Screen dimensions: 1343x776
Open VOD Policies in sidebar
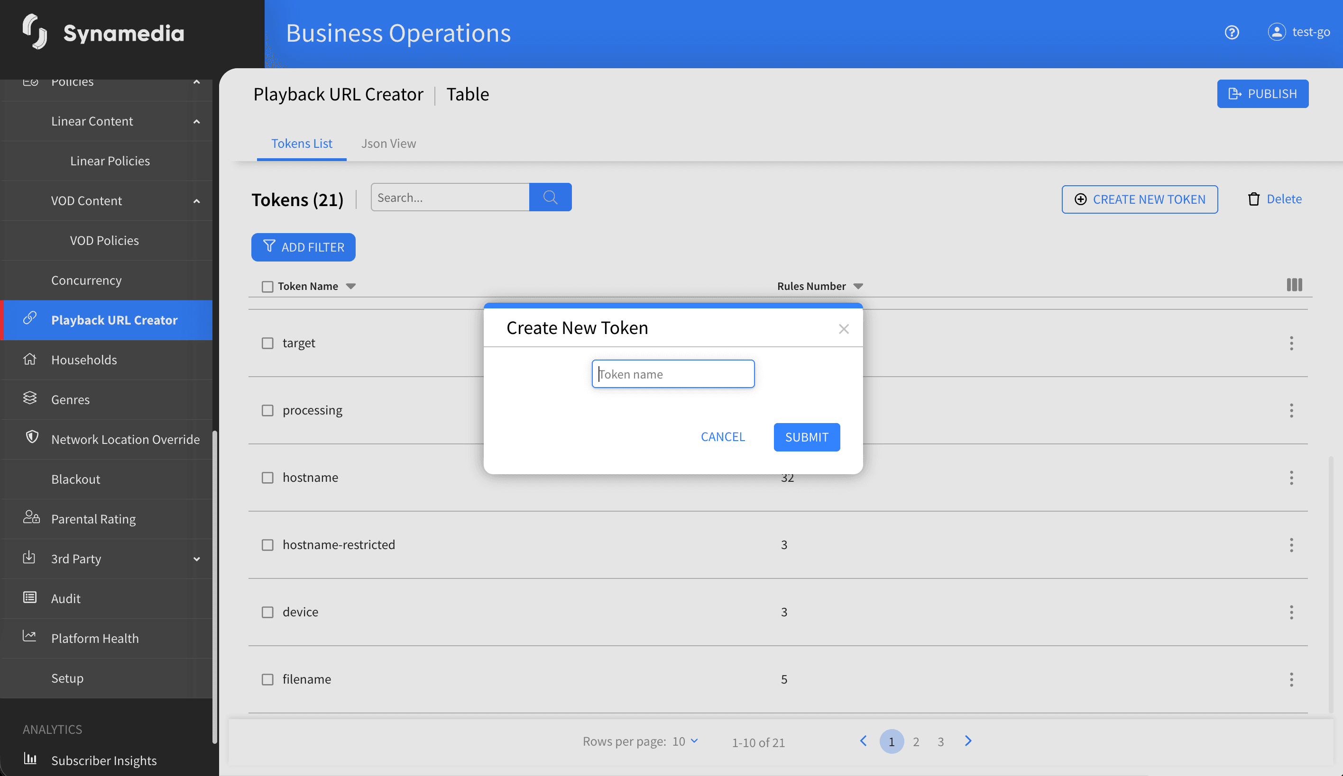click(104, 241)
